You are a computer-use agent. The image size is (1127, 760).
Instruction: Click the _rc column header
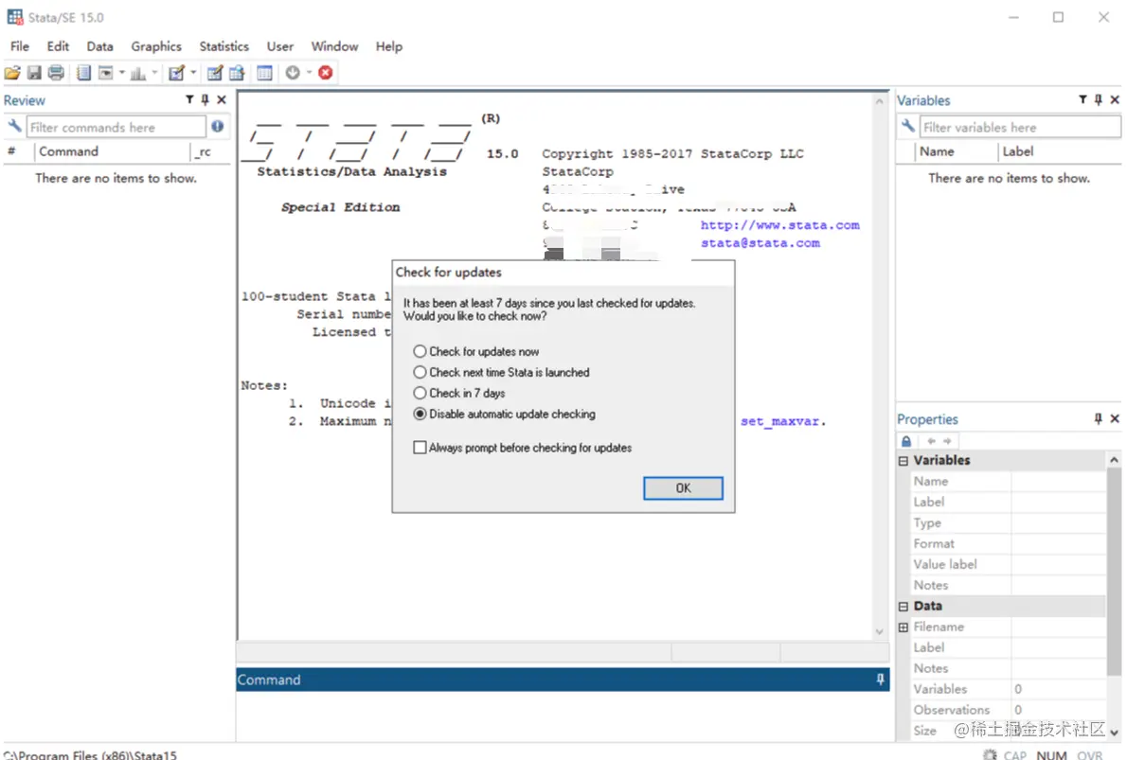click(x=210, y=151)
